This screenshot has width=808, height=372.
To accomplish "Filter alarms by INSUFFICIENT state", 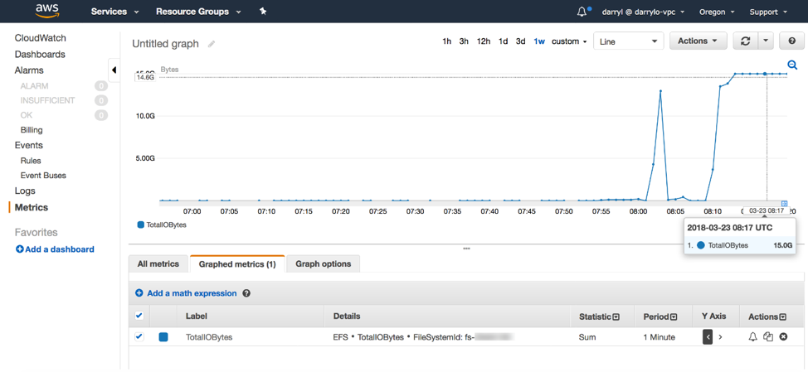I will tap(47, 100).
